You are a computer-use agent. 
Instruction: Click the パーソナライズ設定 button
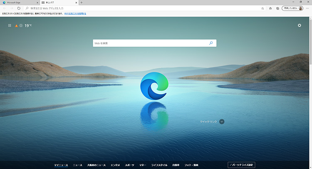241,165
